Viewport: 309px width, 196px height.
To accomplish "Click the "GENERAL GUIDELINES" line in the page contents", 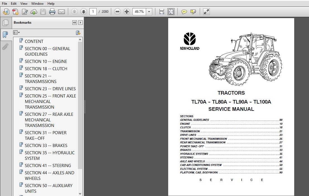I will (231, 120).
